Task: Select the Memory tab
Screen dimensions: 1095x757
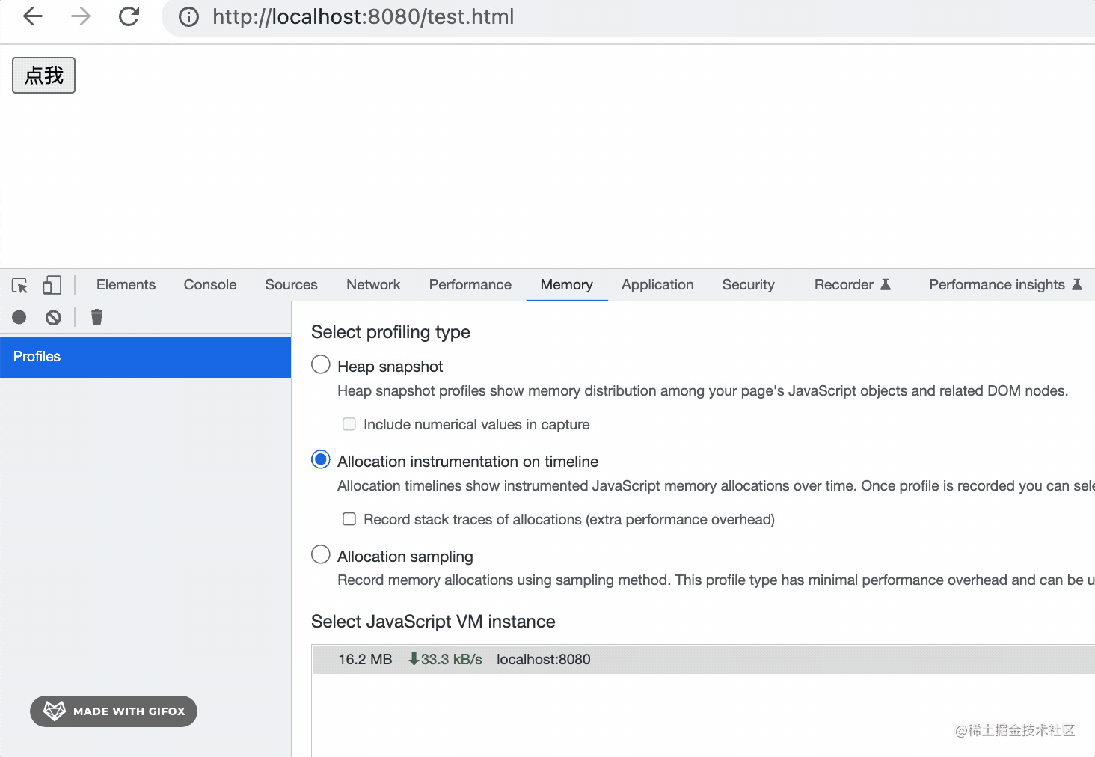Action: (567, 285)
